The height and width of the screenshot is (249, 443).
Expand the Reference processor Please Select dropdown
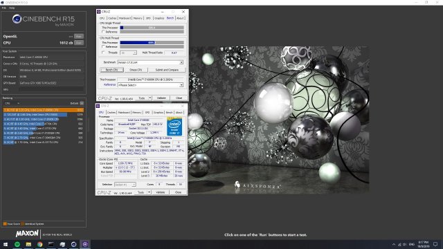pyautogui.click(x=150, y=85)
